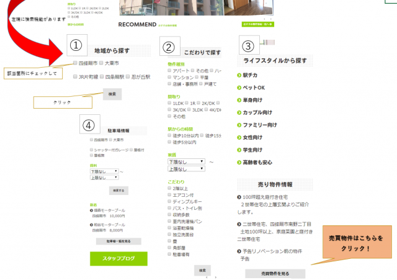
Task: Open the 家賃 上限なし dropdown
Action: pos(186,169)
